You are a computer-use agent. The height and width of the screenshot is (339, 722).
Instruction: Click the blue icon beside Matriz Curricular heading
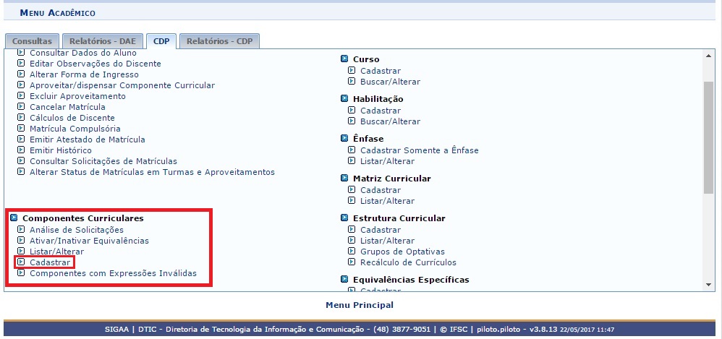coord(344,179)
